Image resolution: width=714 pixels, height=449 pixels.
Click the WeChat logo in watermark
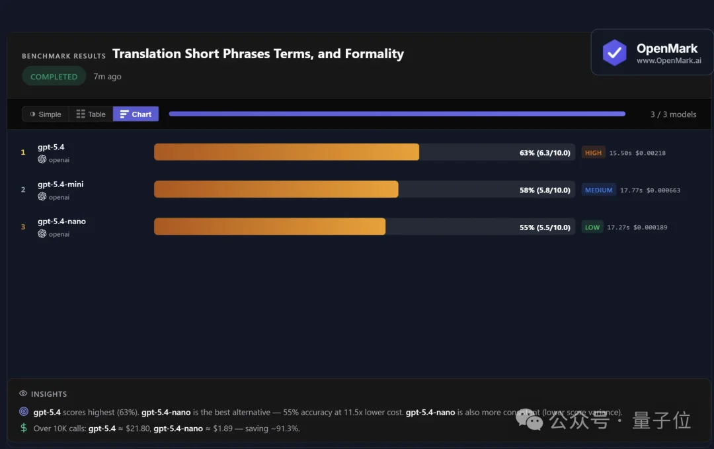click(x=530, y=419)
